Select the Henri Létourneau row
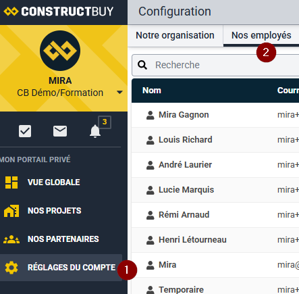299x294 pixels. [215, 240]
